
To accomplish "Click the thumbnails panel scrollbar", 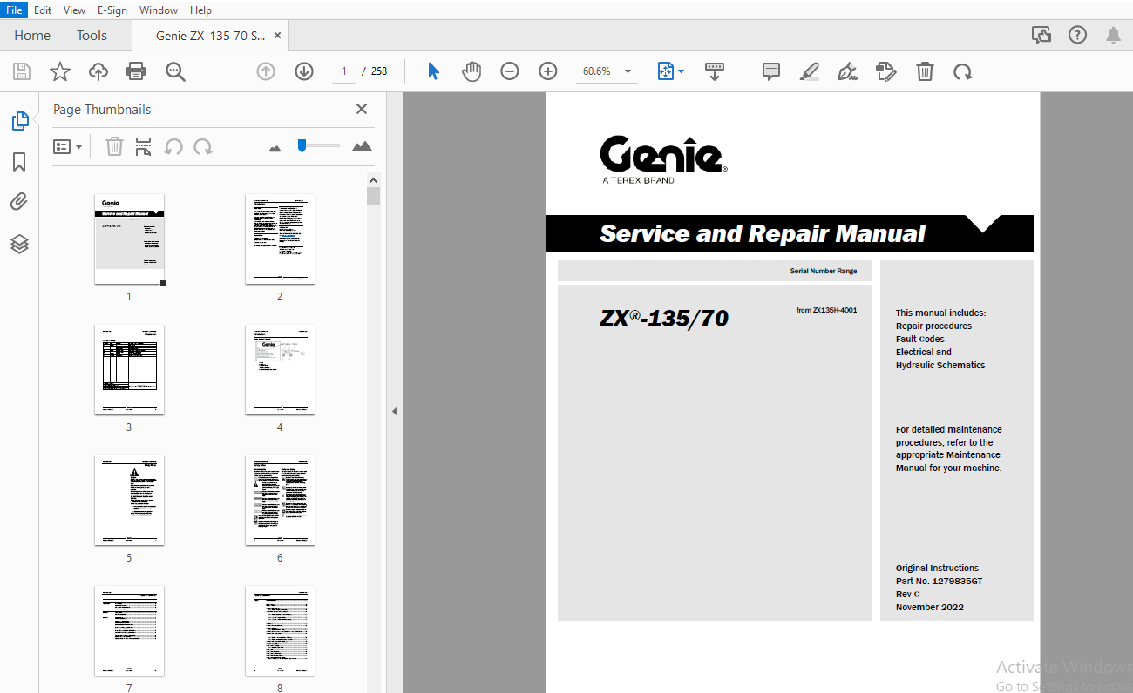I will [373, 195].
